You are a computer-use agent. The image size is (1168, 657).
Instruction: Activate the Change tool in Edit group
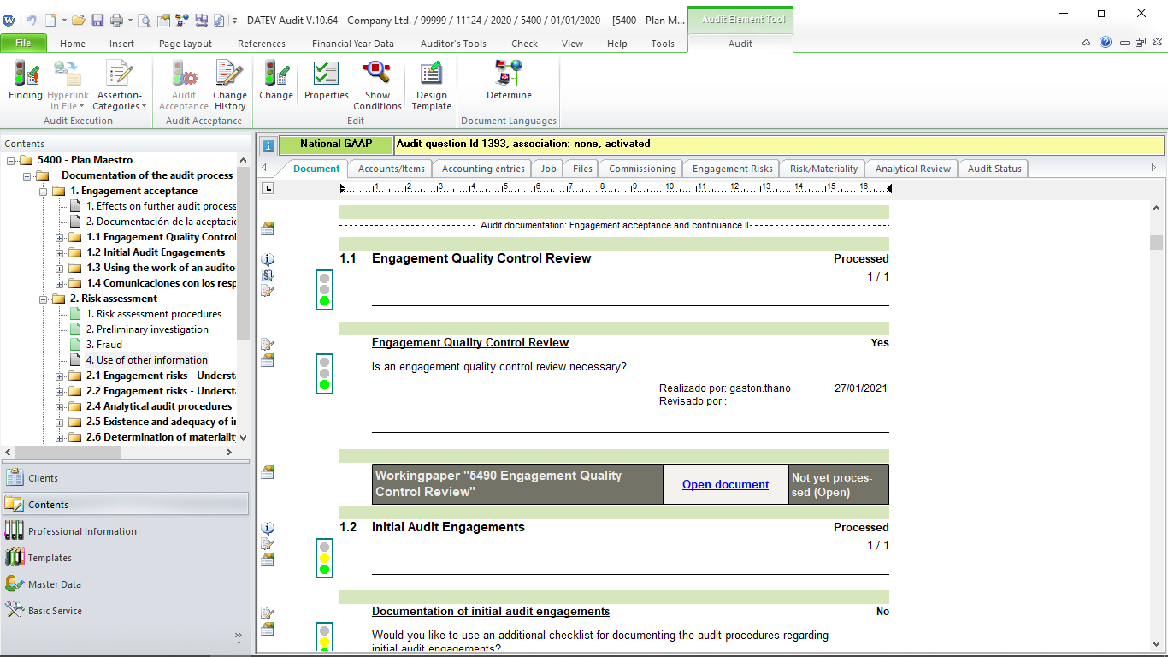click(x=275, y=81)
